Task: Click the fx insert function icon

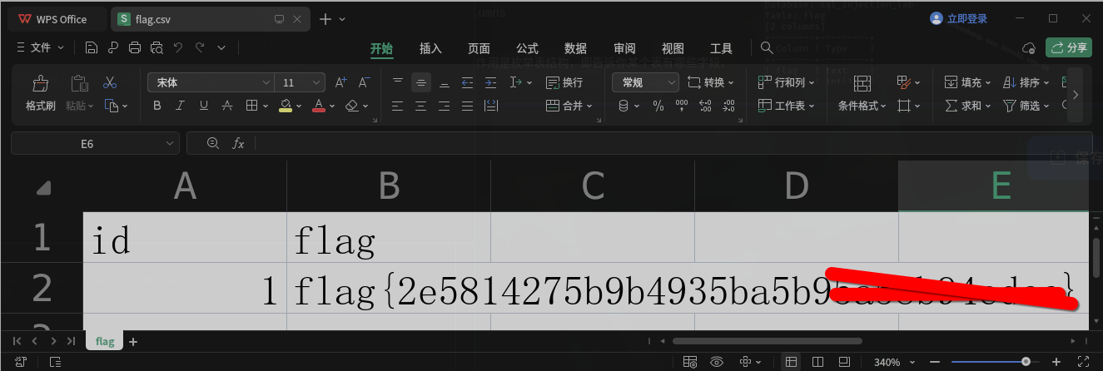Action: click(x=238, y=144)
